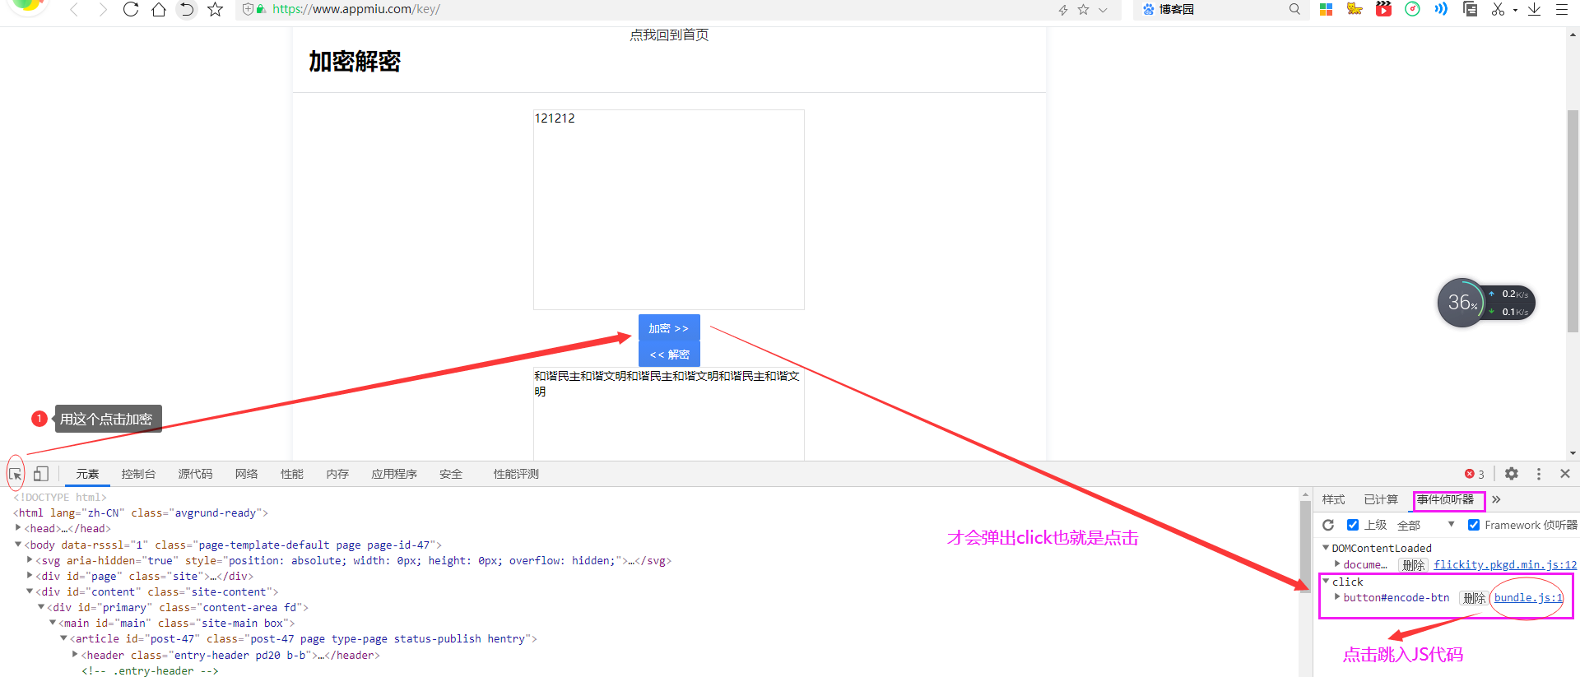Viewport: 1580px width, 677px height.
Task: Click the red error count badge
Action: (x=1475, y=475)
